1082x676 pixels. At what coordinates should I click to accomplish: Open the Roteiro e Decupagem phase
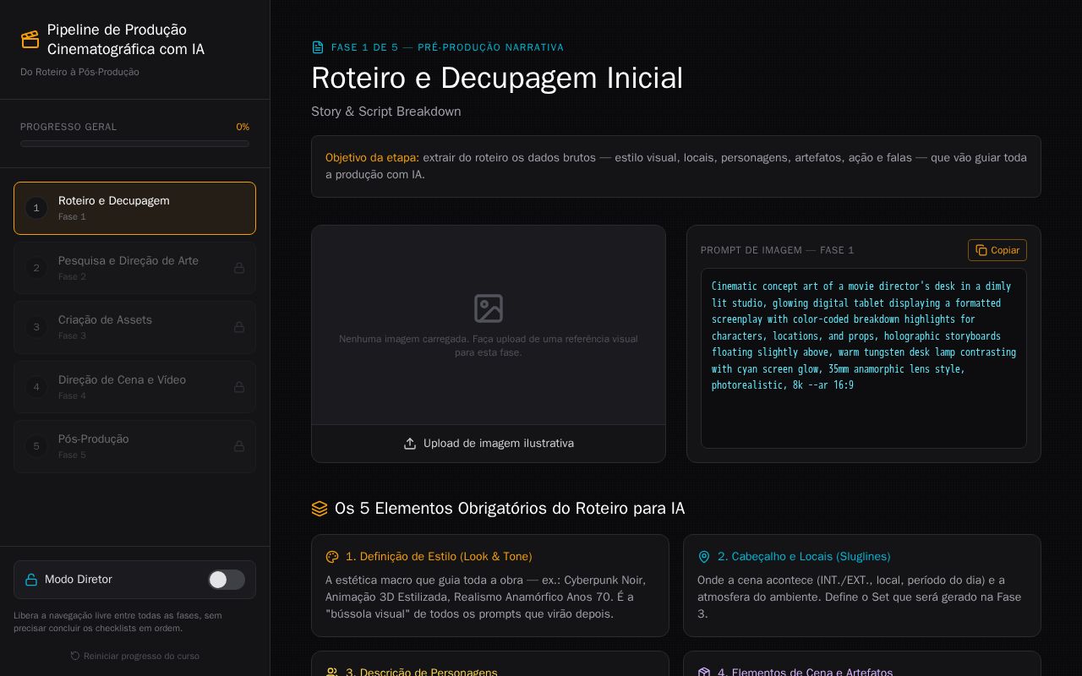[134, 208]
